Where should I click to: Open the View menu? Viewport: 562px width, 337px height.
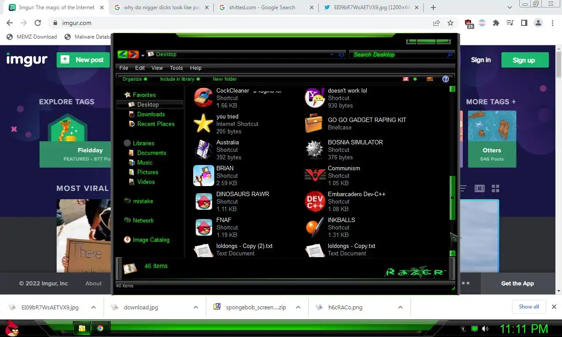pos(157,68)
